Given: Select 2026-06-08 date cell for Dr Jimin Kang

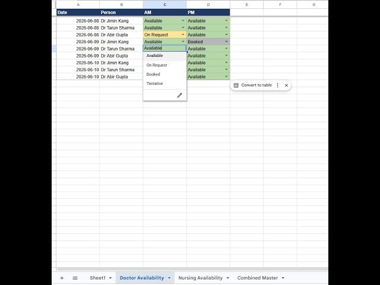Looking at the screenshot, I should tap(78, 21).
